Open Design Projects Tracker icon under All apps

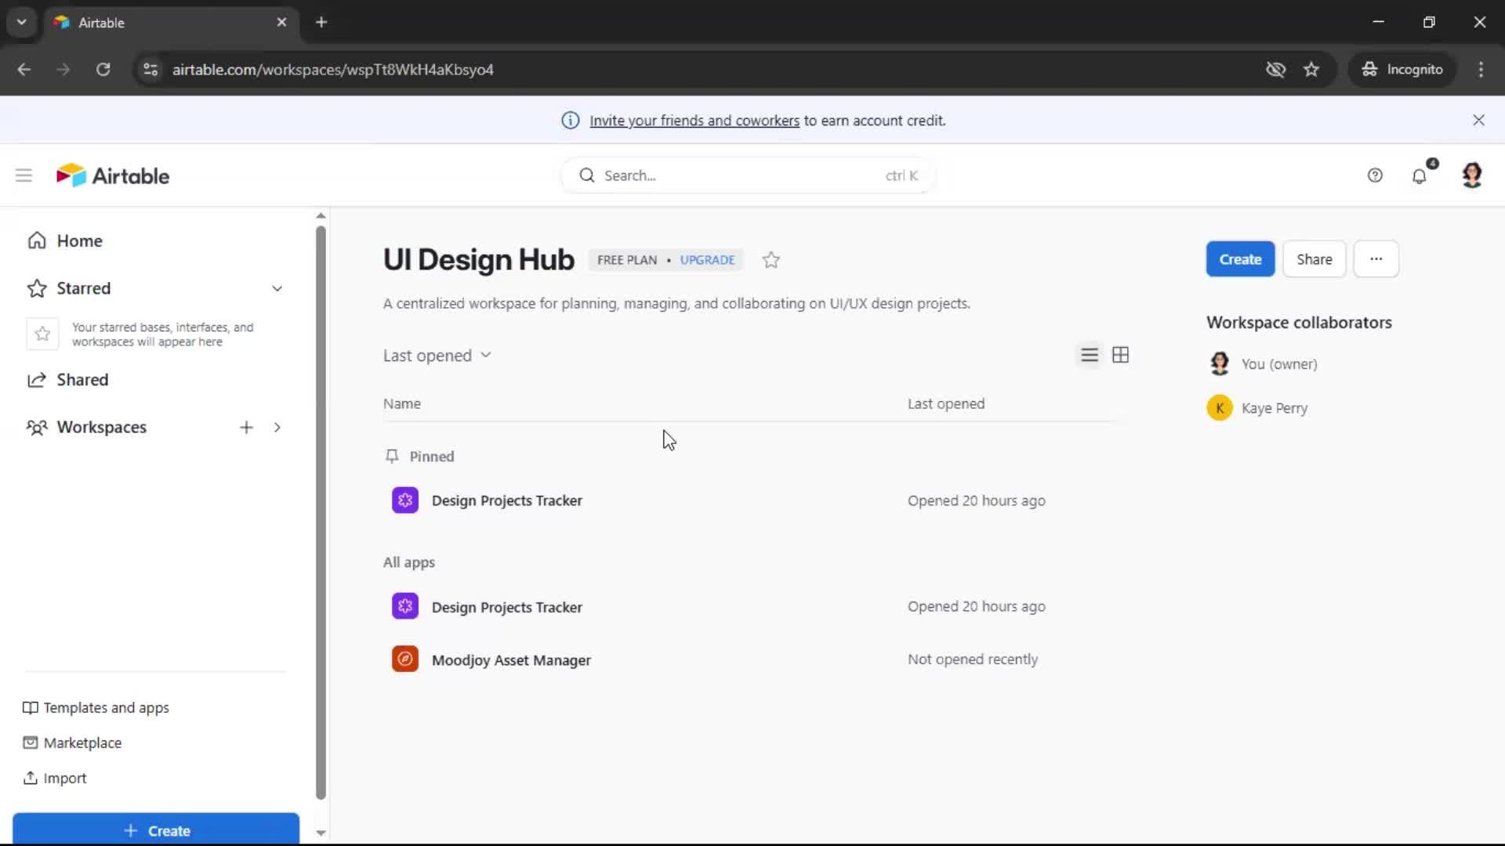(405, 606)
